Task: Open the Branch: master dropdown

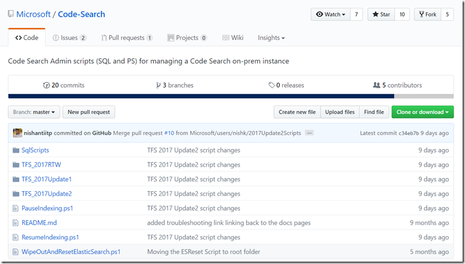Action: pyautogui.click(x=34, y=112)
